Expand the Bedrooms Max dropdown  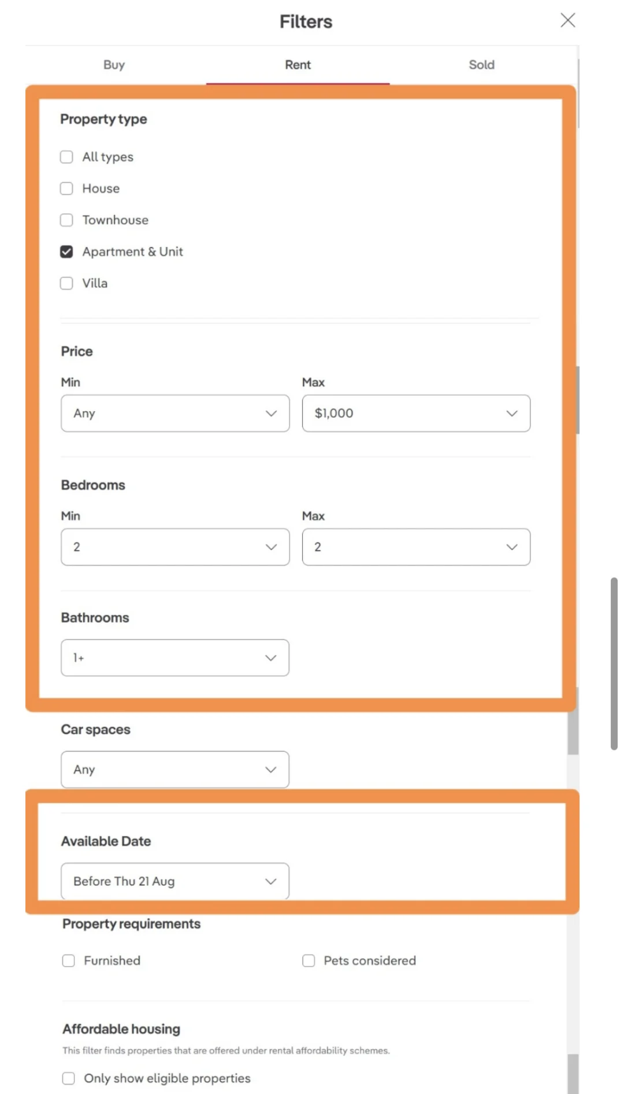point(416,547)
